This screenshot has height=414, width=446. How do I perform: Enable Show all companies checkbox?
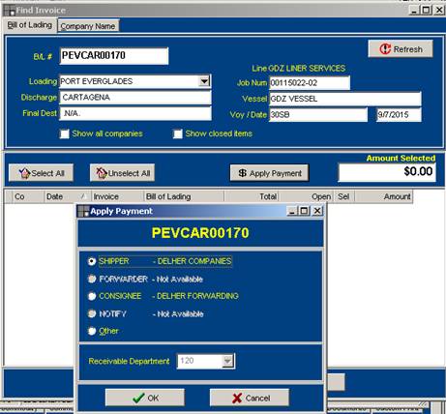65,133
